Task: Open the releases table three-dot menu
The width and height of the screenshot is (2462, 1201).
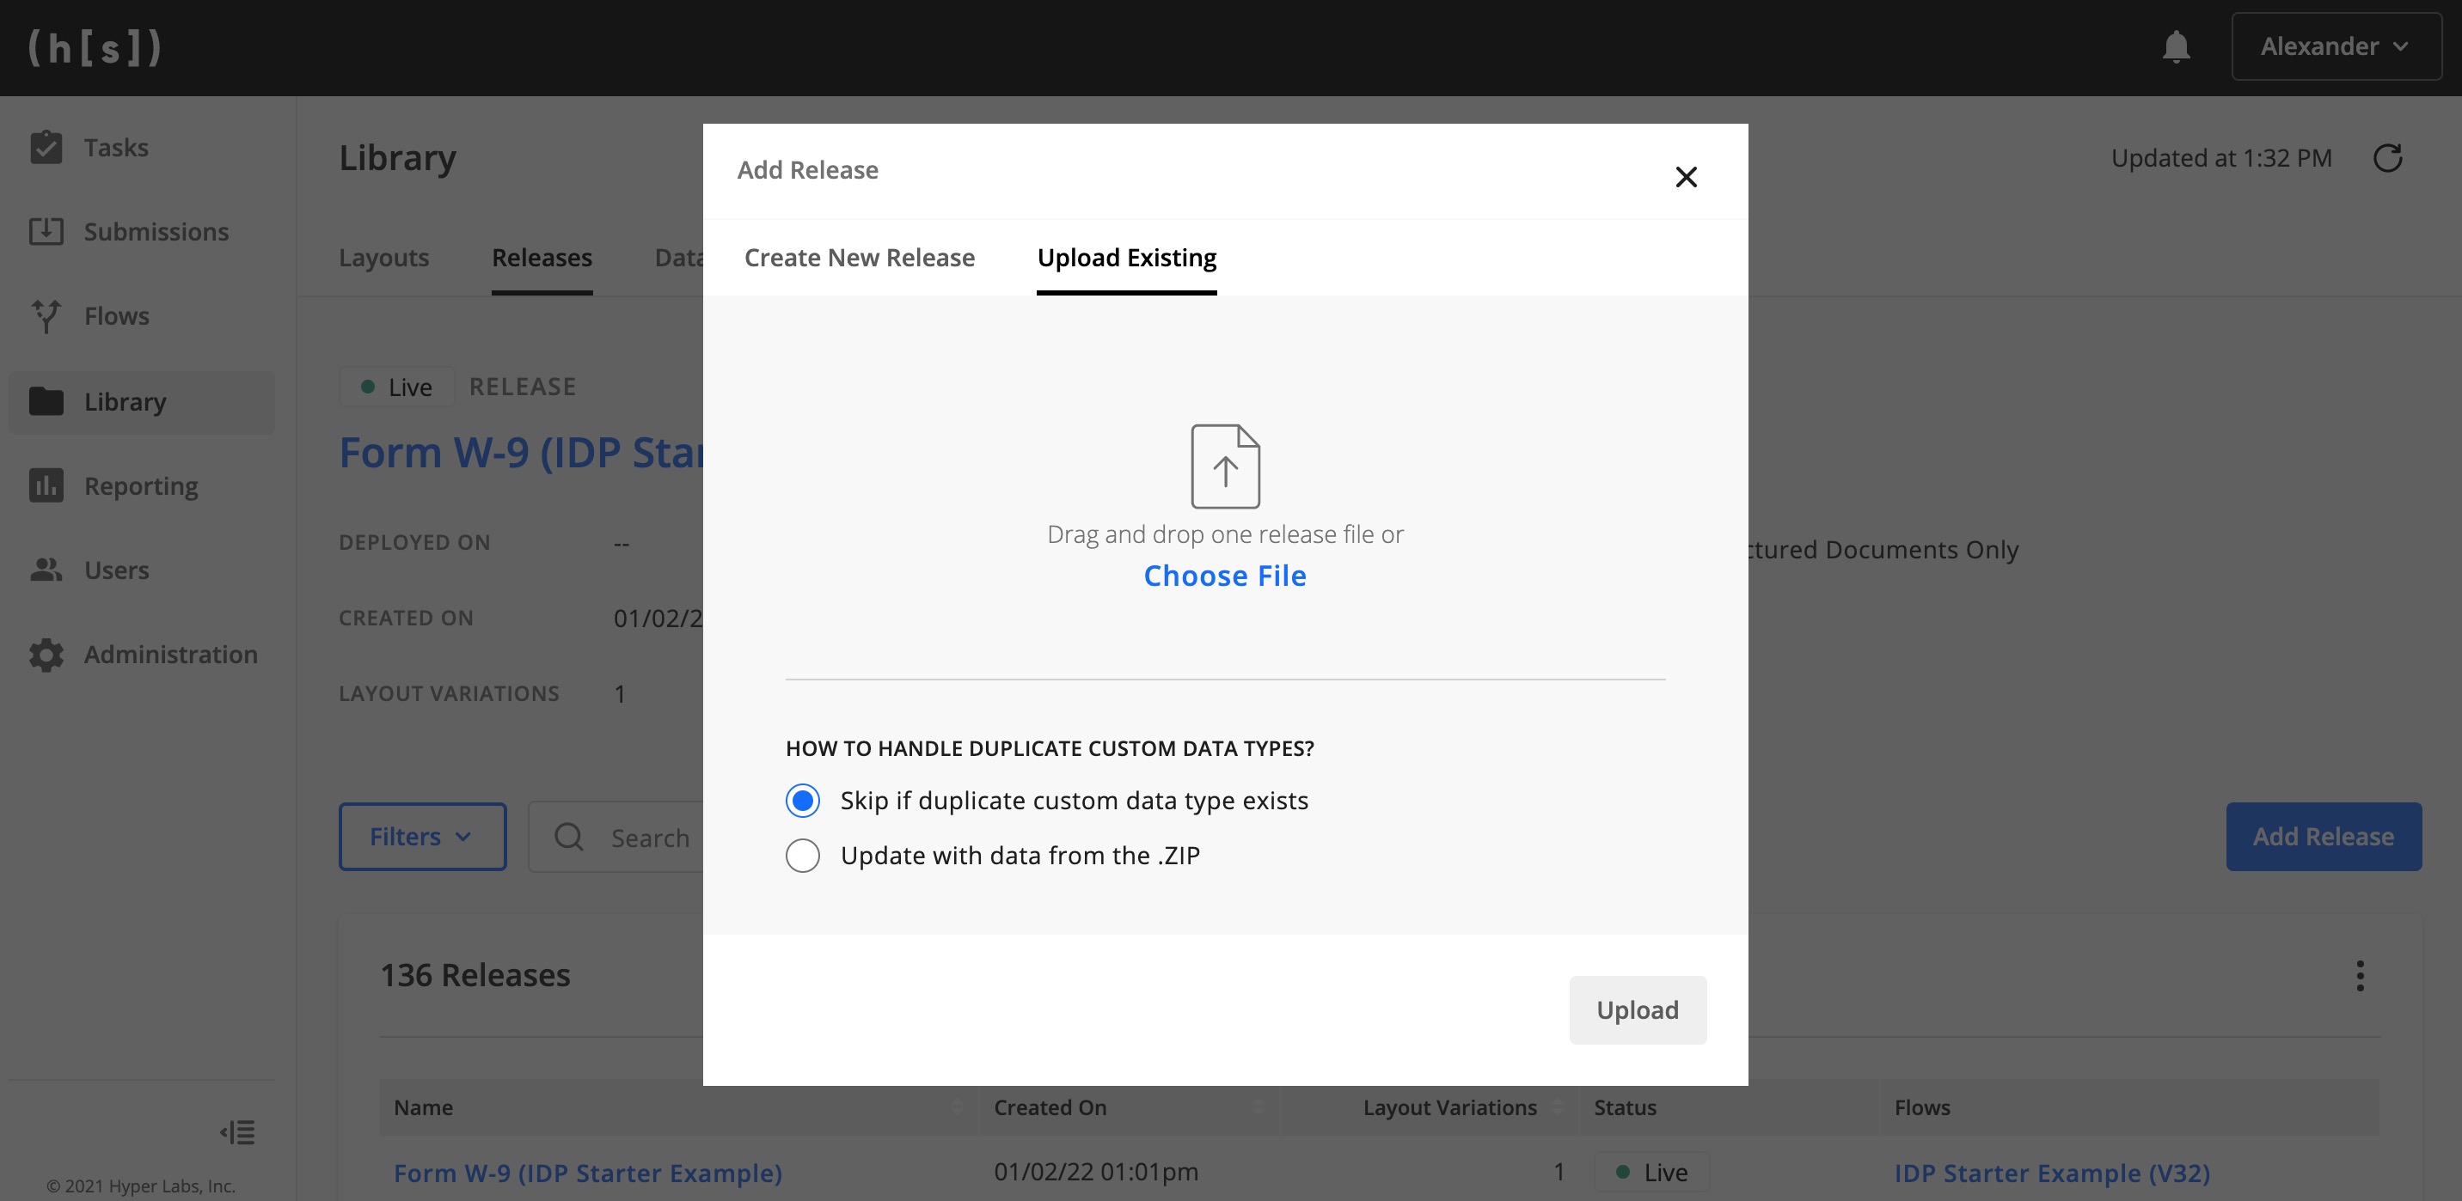Action: click(x=2360, y=976)
